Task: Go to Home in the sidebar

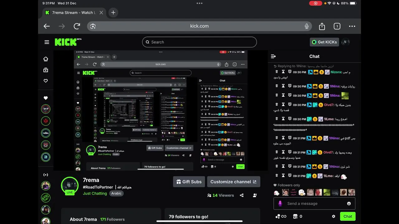Action: [46, 59]
